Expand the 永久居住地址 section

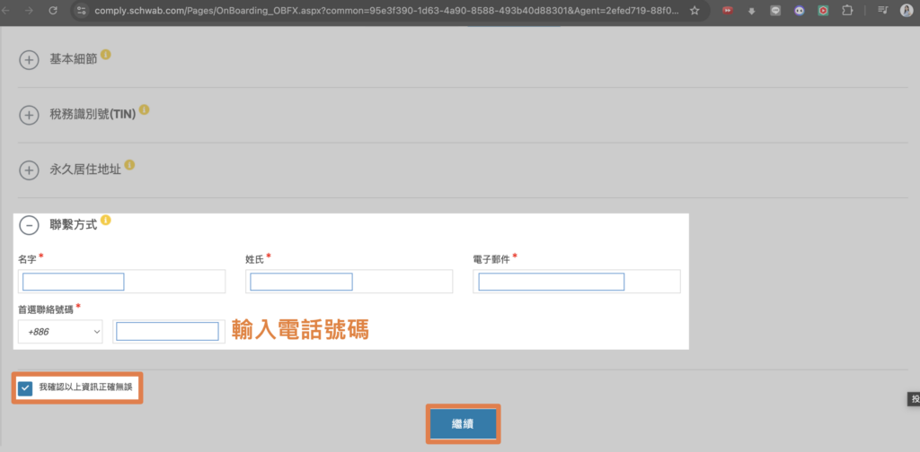tap(29, 169)
